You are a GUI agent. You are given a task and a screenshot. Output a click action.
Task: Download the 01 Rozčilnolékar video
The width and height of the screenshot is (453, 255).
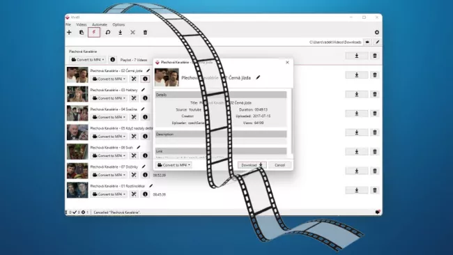point(357,190)
